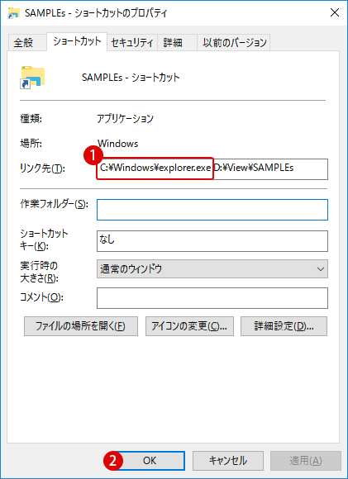Open 詳細設定 button
348x479 pixels.
[x=284, y=326]
